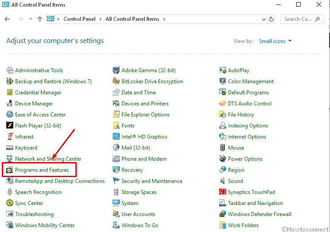Viewport: 330px width, 232px height.
Task: Expand the address bar history dropdown
Action: tap(264, 19)
